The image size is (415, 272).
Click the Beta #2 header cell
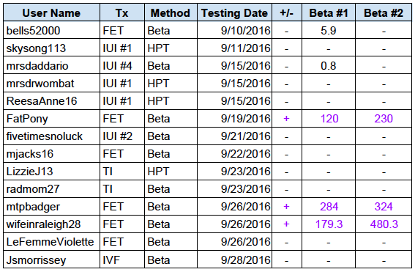384,12
